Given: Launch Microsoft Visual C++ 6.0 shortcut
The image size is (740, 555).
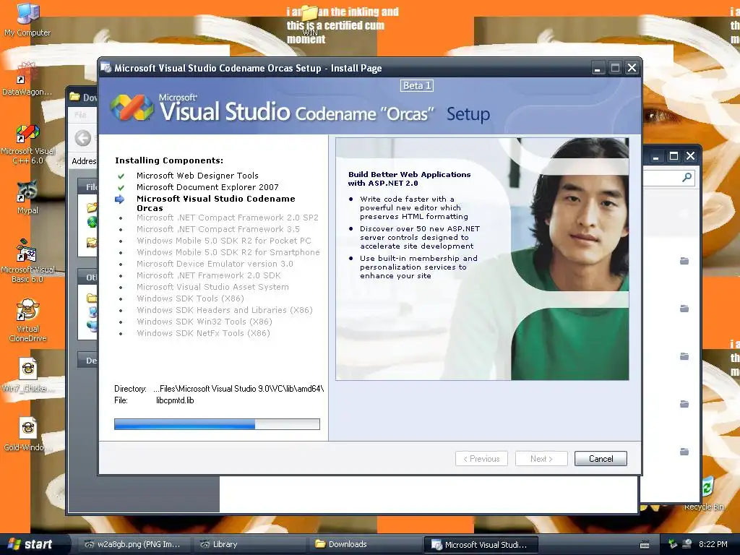Looking at the screenshot, I should click(27, 144).
